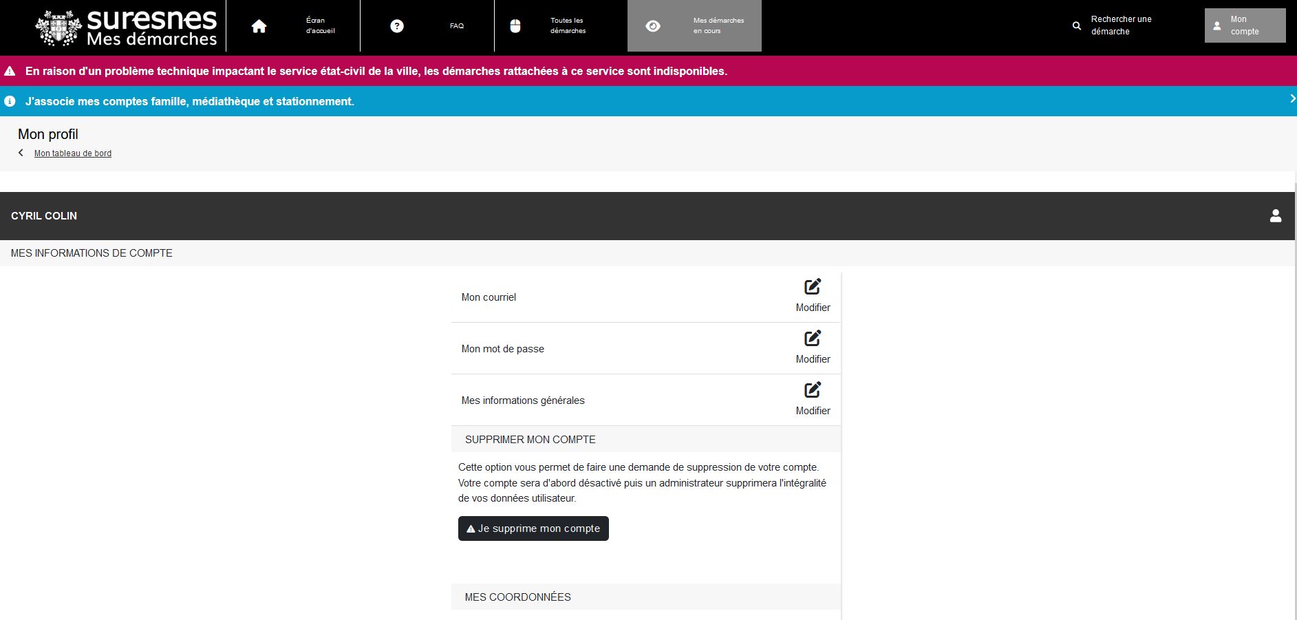This screenshot has width=1297, height=620.
Task: Select the home icon in the navigation bar
Action: (x=259, y=25)
